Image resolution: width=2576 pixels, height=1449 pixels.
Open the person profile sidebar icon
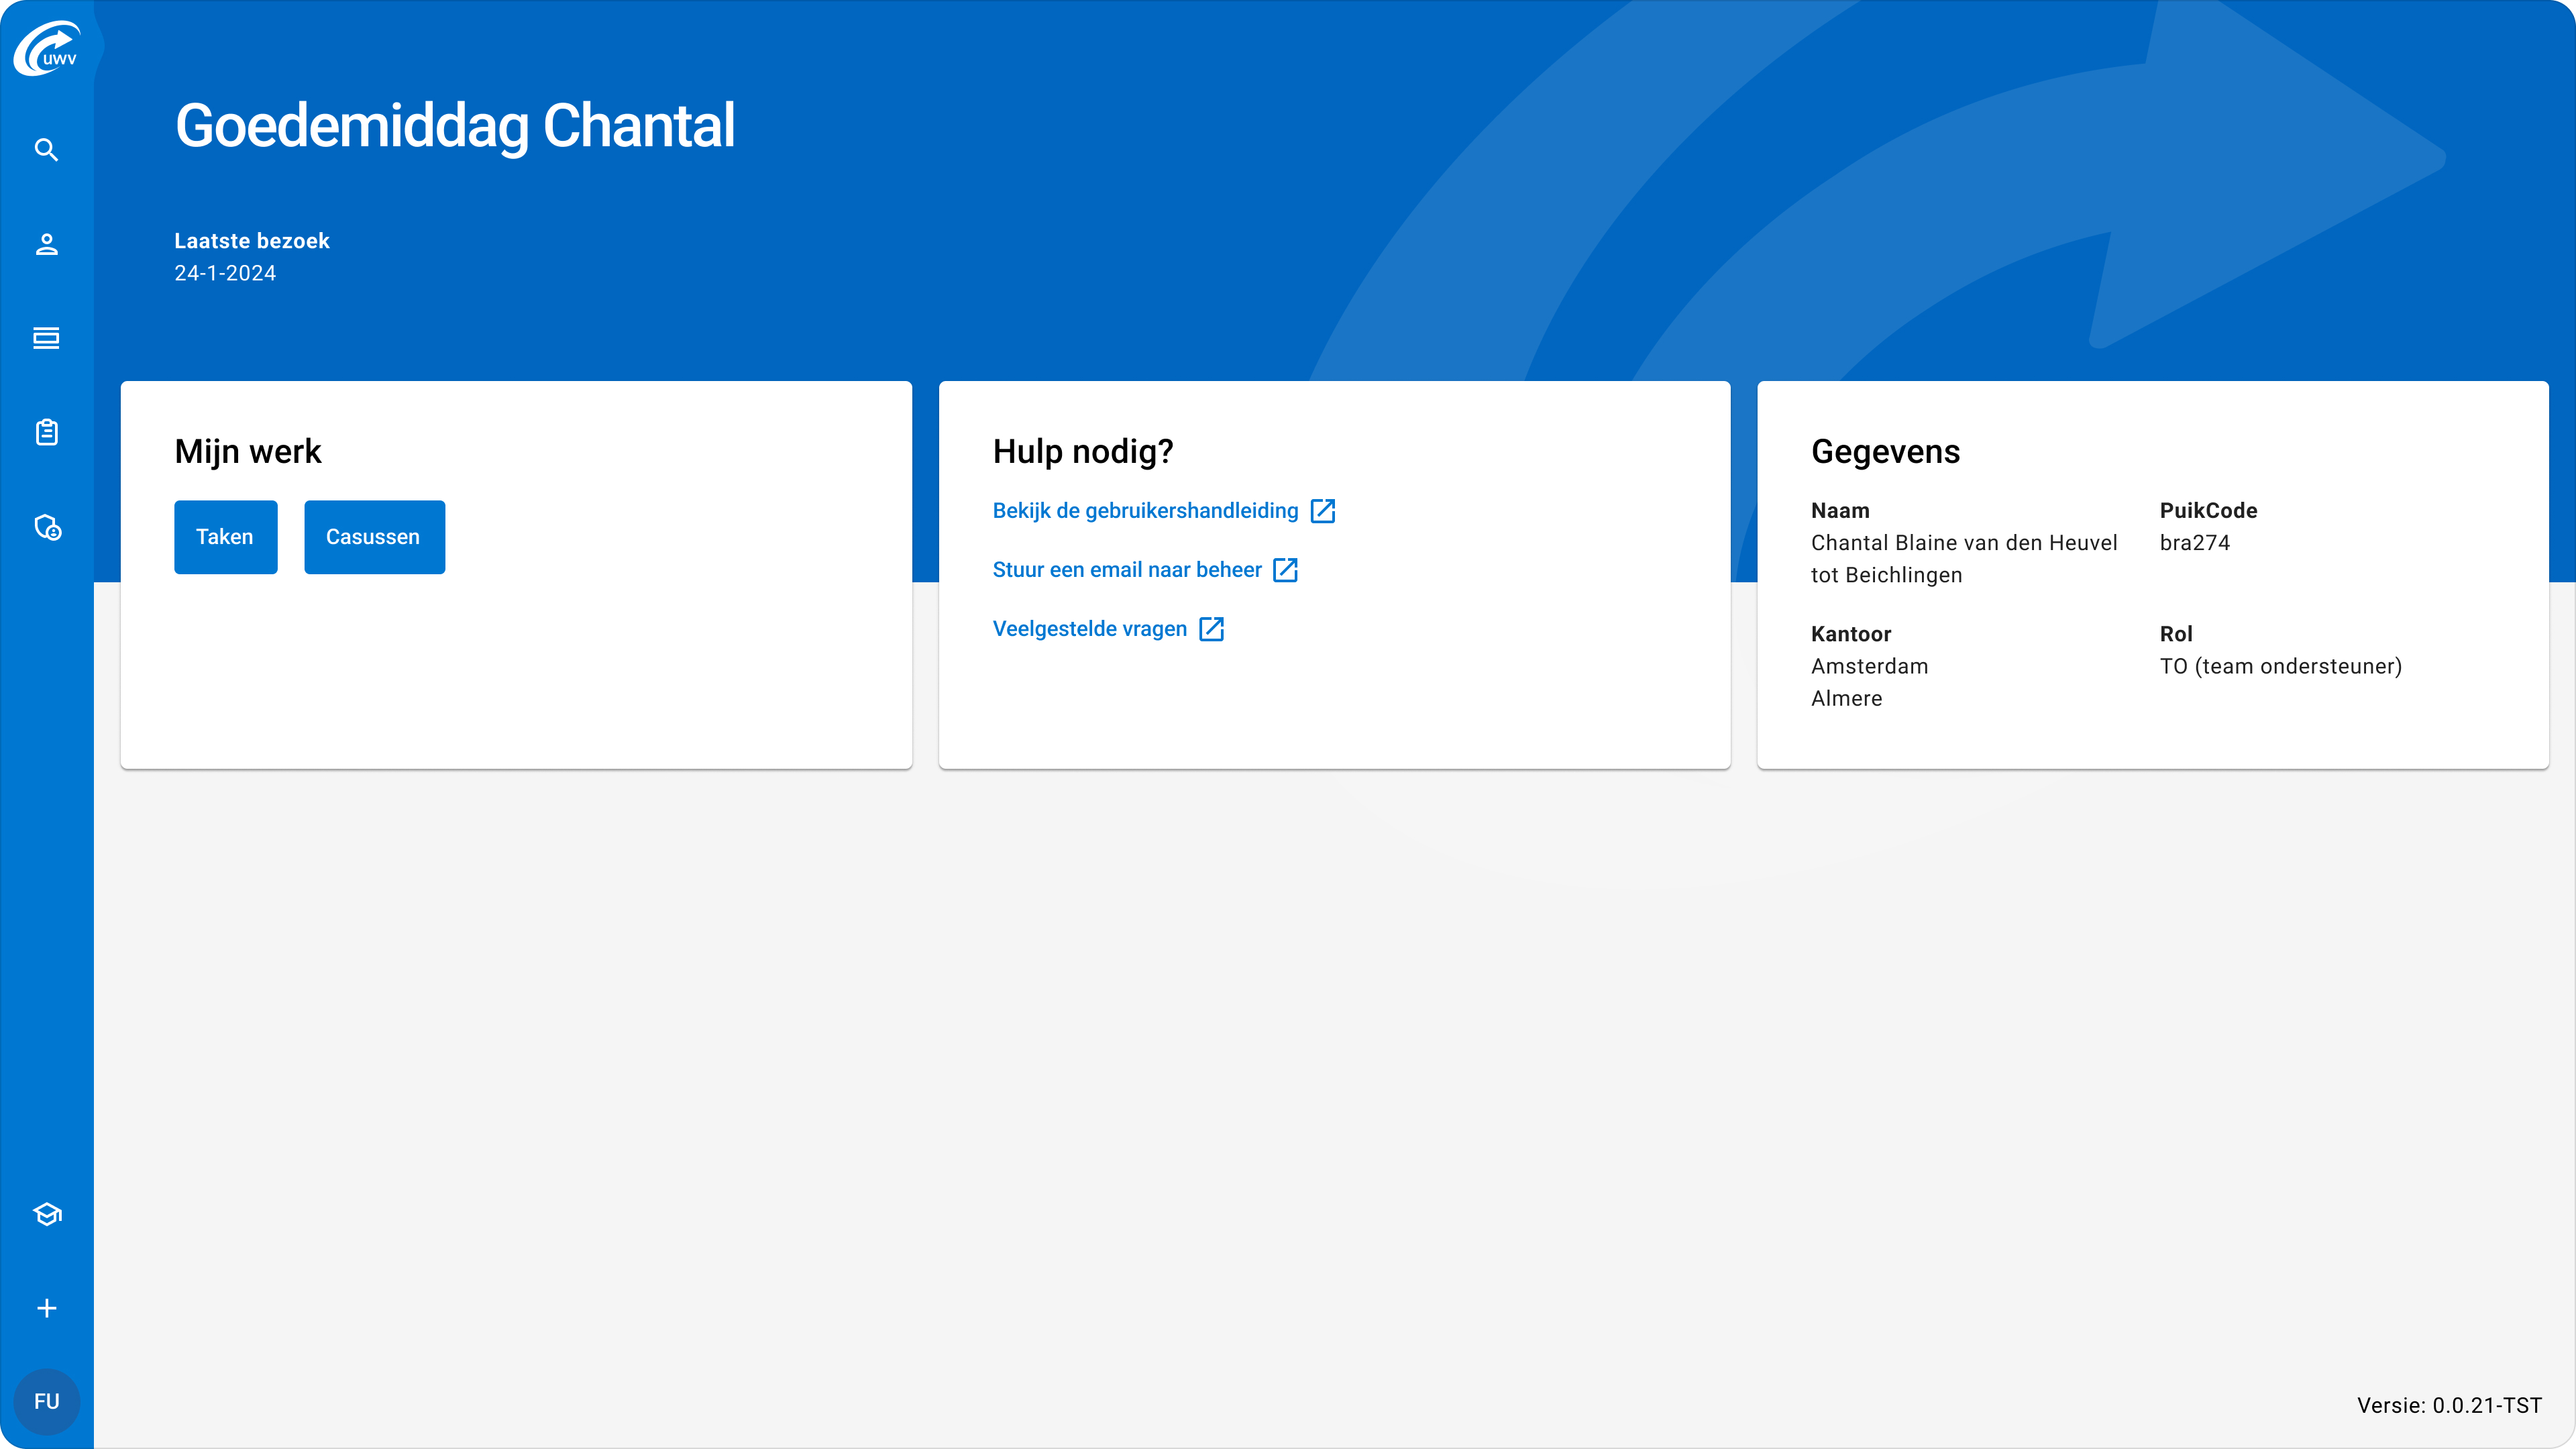[46, 244]
